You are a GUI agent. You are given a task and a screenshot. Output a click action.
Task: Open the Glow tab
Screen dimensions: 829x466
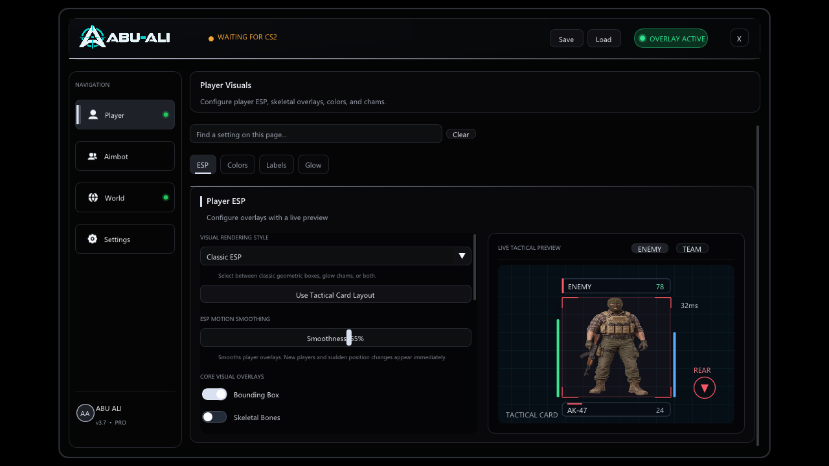(x=313, y=165)
